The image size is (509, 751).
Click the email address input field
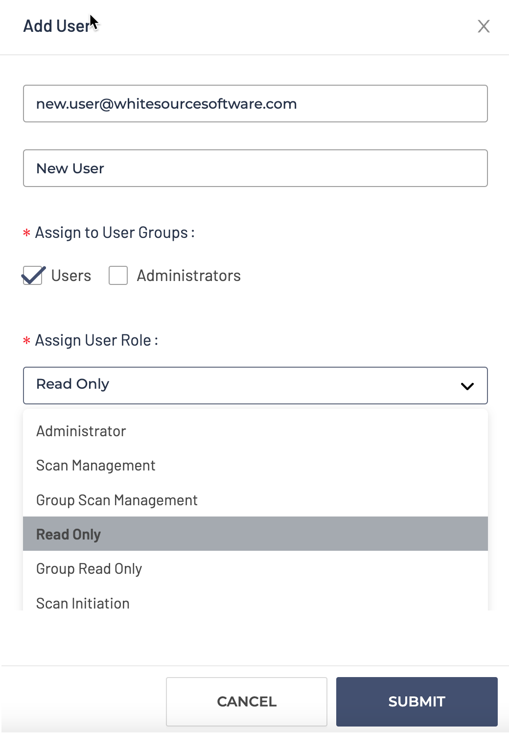tap(255, 104)
